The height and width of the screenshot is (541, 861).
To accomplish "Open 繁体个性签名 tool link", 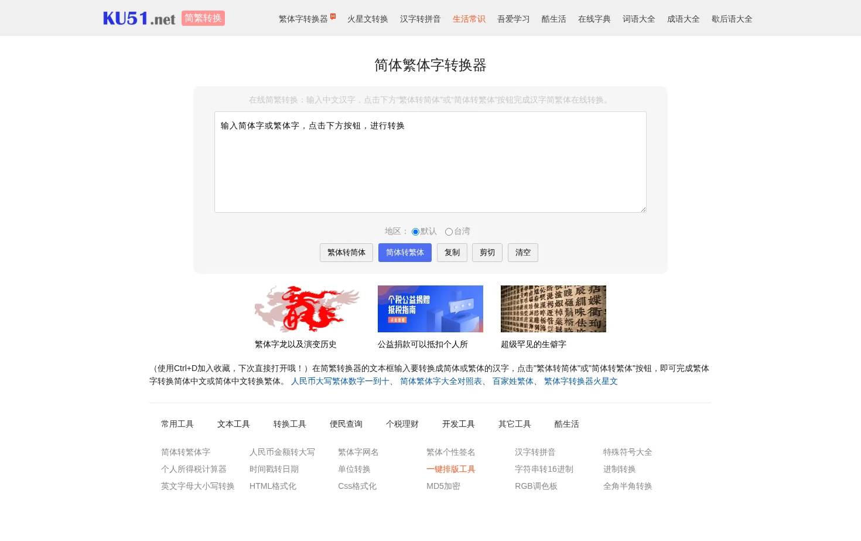I will (x=451, y=452).
